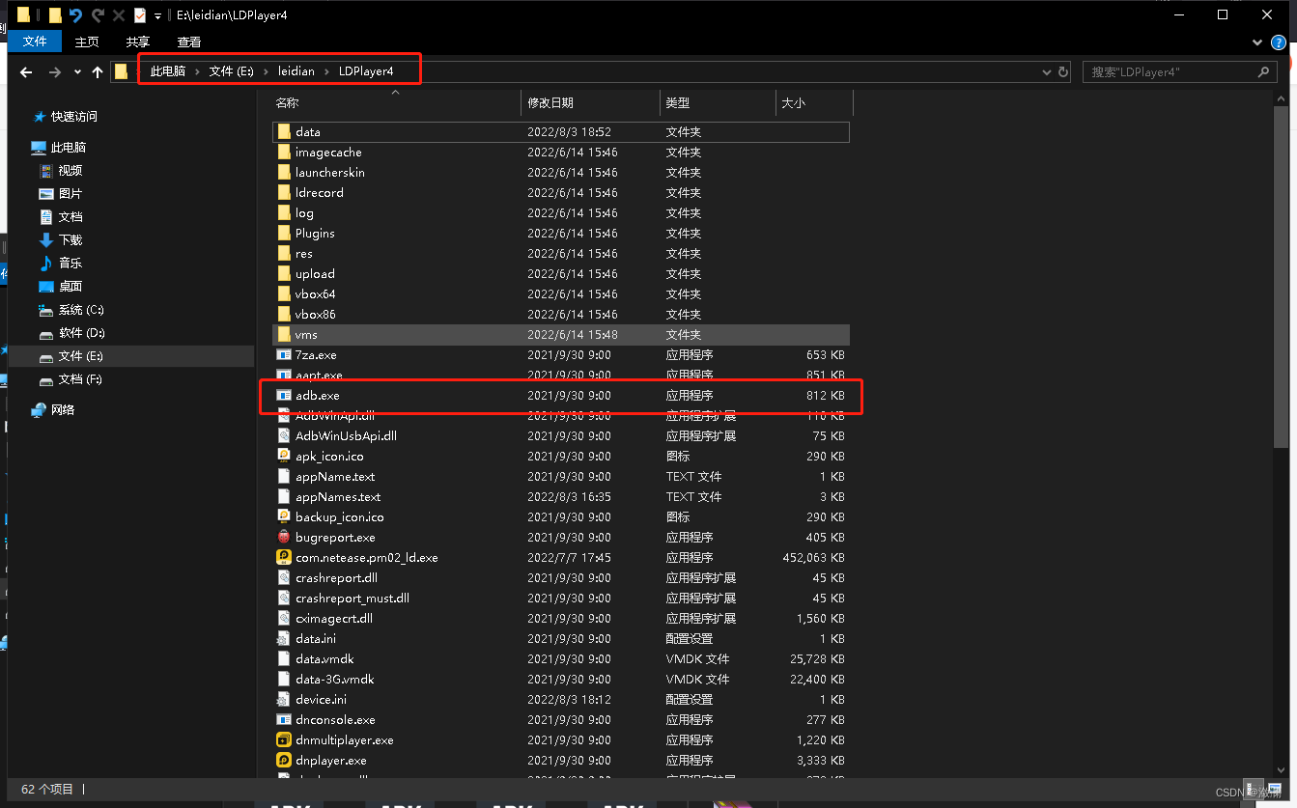Click 文件 (E:) in the address breadcrumb
Screen dimensions: 1297x808
231,71
